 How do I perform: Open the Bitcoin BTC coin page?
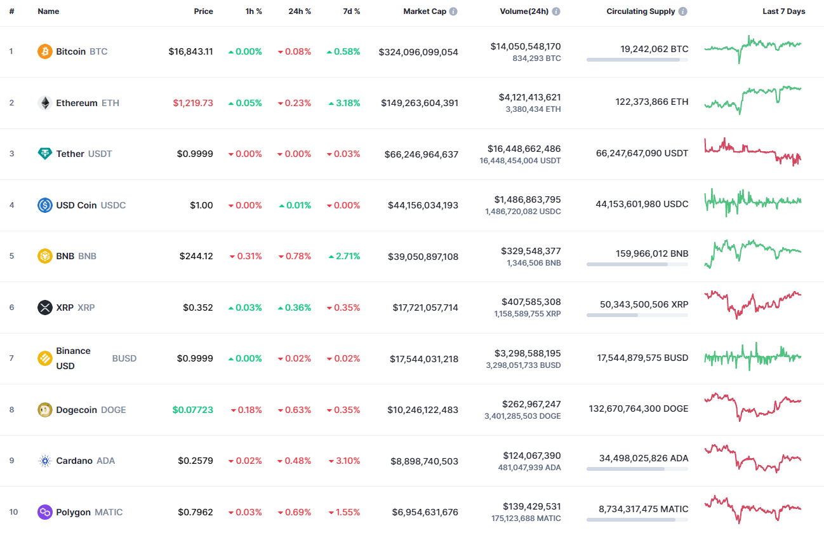tap(69, 51)
